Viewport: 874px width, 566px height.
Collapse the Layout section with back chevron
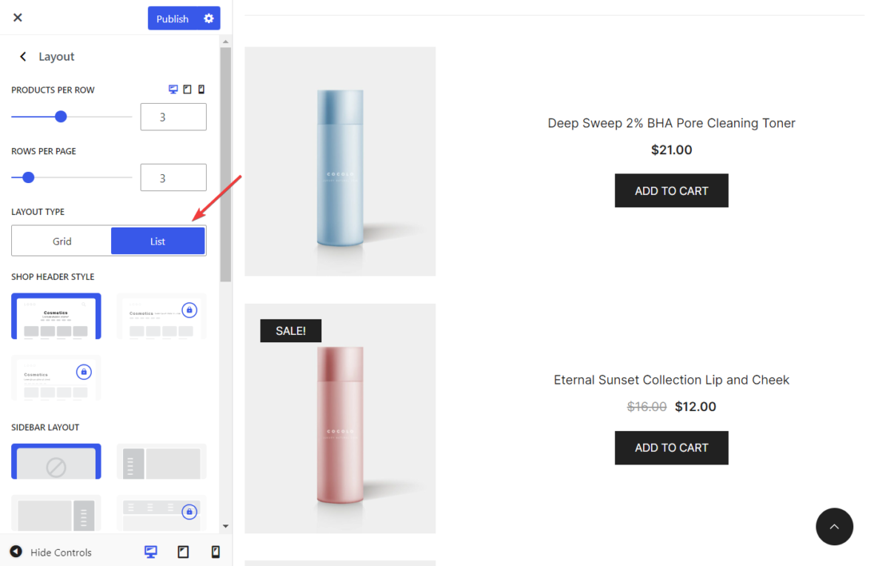22,56
